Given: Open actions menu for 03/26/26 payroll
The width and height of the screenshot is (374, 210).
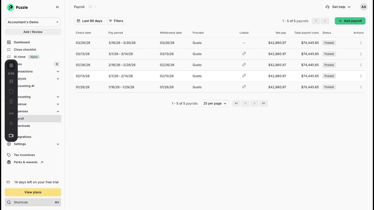Looking at the screenshot, I should pos(361,43).
